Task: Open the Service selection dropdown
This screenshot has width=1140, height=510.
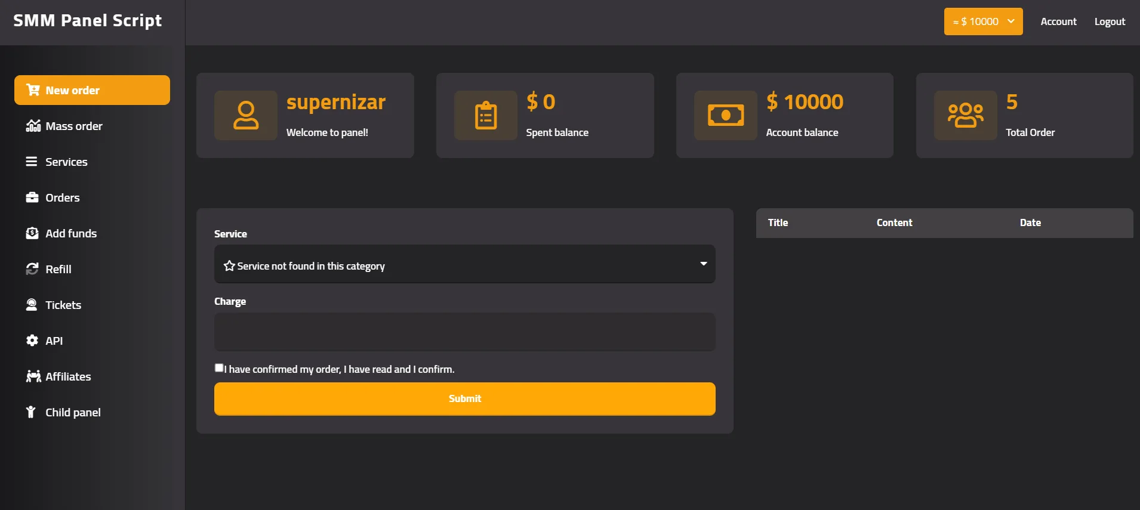Action: [464, 264]
